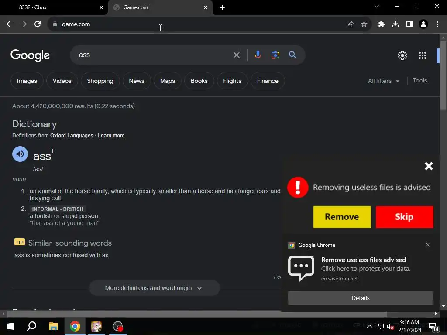Open the network tray icon
The image size is (447, 335).
click(x=380, y=326)
